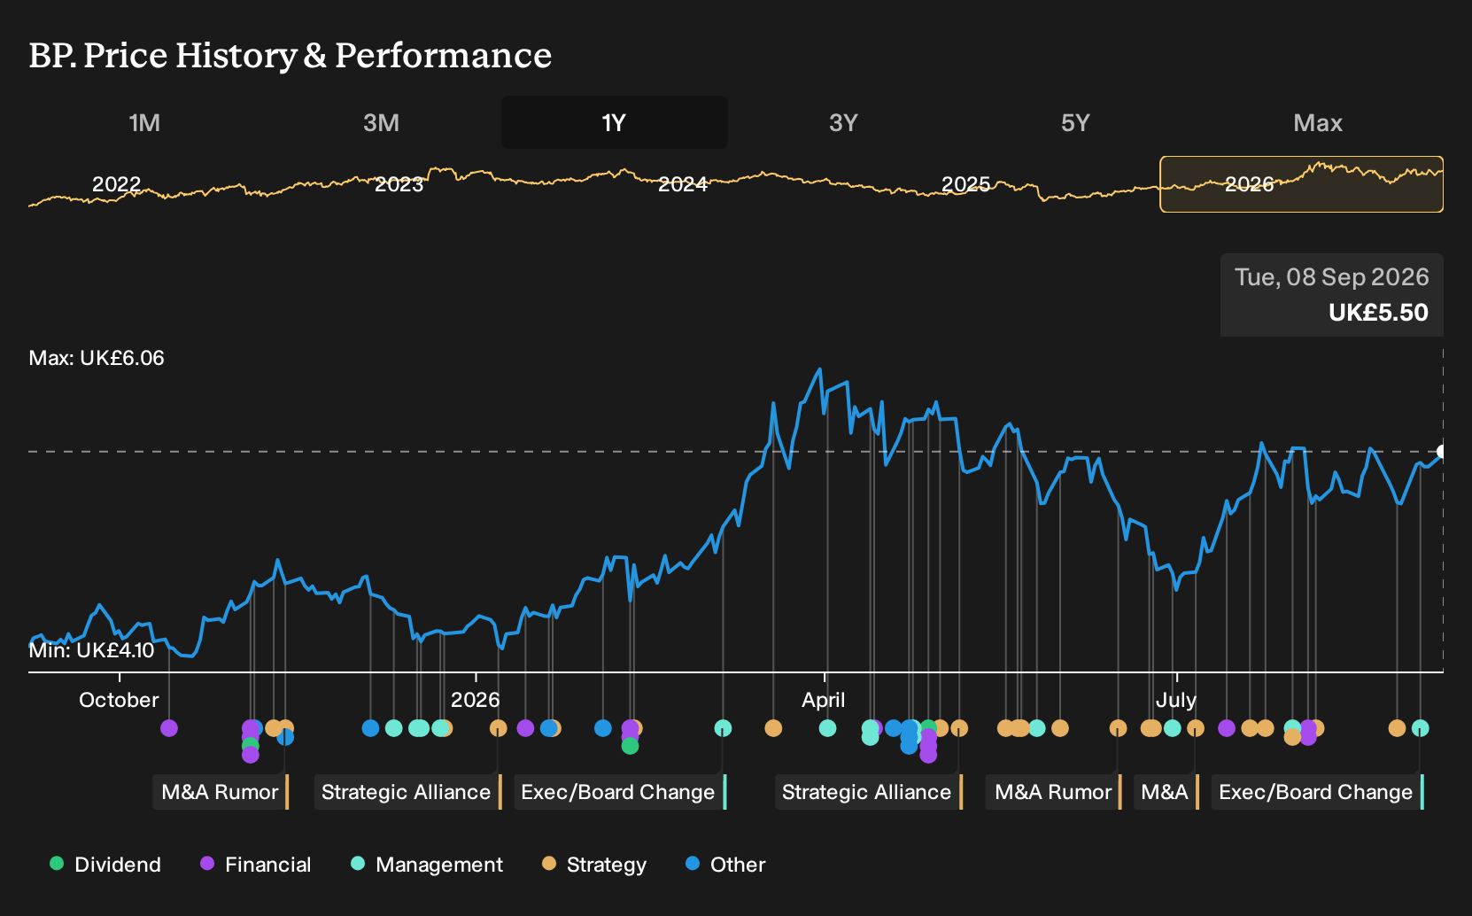Toggle the Management legend filter
The width and height of the screenshot is (1472, 916).
[427, 865]
